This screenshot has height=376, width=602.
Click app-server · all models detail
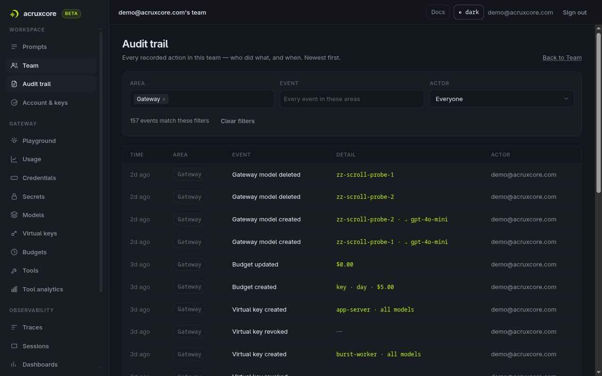coord(375,310)
